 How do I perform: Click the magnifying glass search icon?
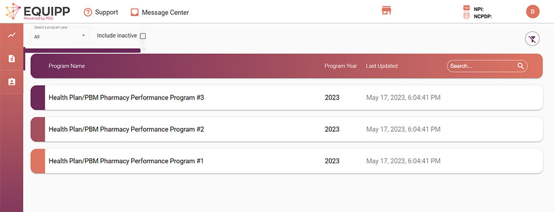(520, 66)
